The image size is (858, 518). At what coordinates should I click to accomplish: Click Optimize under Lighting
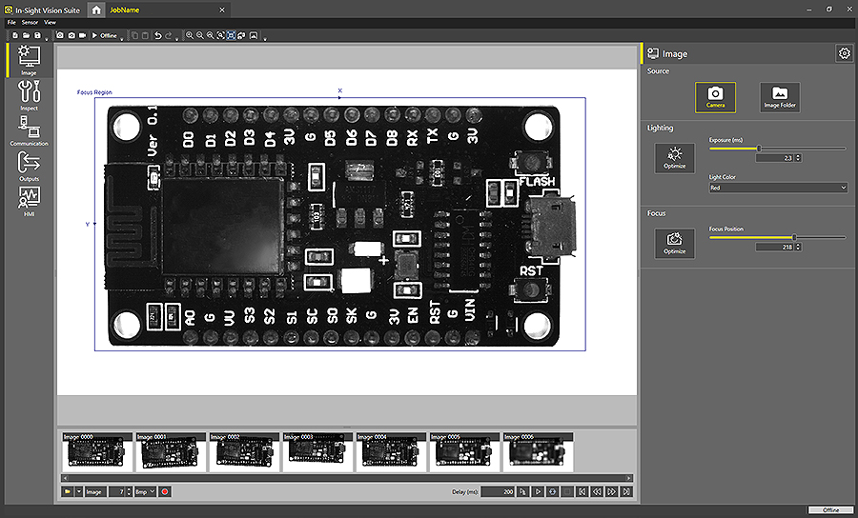[x=674, y=157]
